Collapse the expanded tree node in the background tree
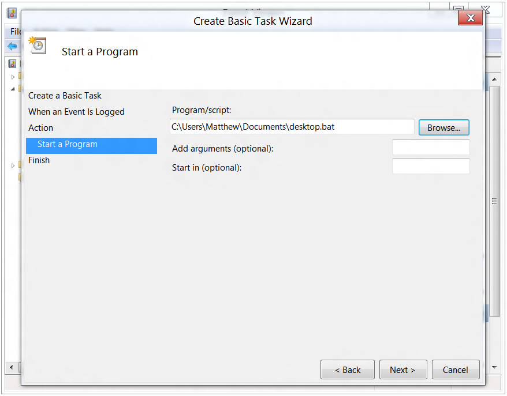Screen dimensions: 507x396 [x=13, y=89]
